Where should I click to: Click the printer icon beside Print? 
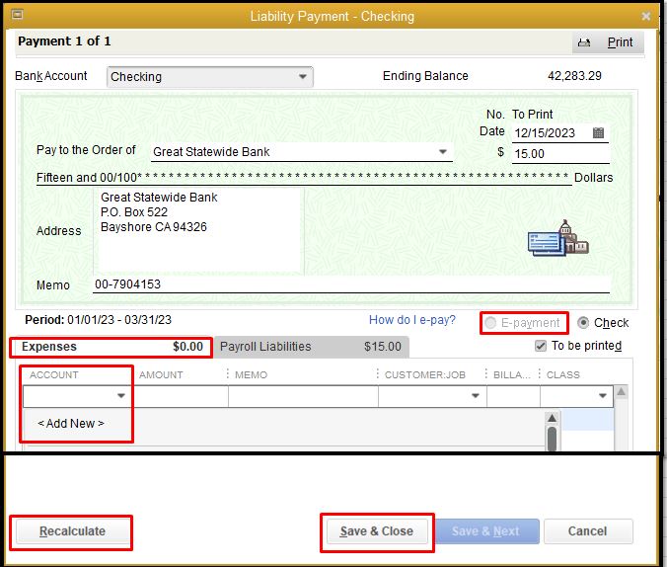(x=584, y=42)
